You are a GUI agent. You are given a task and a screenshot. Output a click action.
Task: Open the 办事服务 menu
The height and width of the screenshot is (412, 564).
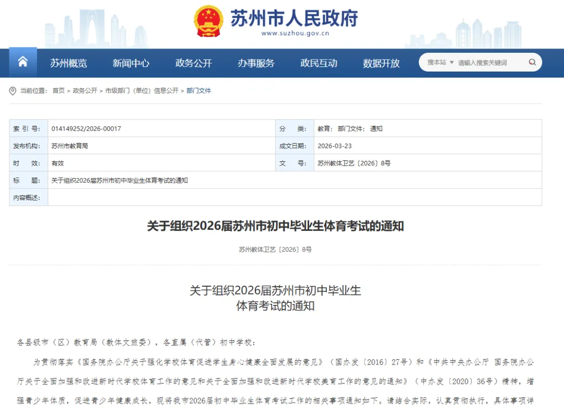point(256,63)
